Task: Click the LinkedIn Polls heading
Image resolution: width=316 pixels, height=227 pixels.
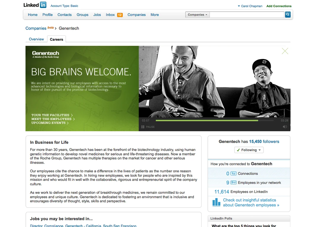Action: [221, 218]
